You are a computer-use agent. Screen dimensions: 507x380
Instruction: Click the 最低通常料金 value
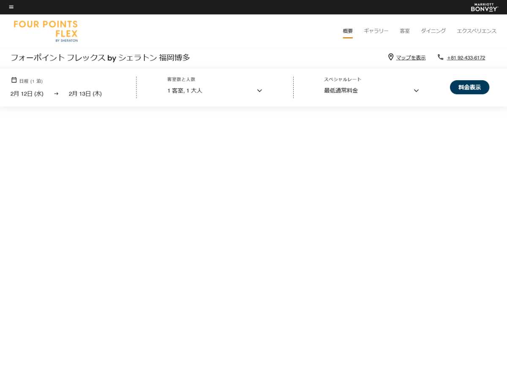coord(341,90)
